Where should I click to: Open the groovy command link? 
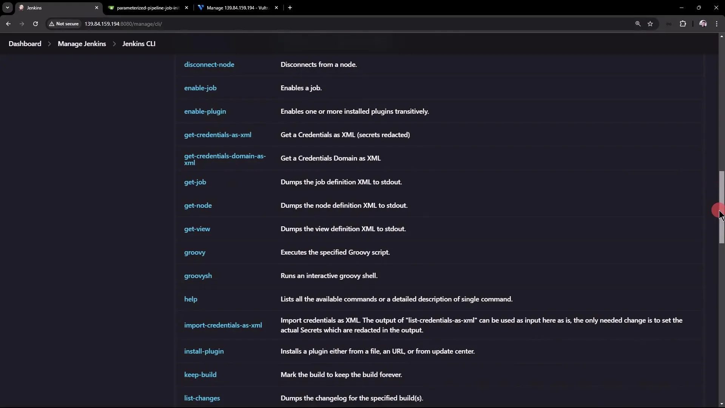[194, 252]
